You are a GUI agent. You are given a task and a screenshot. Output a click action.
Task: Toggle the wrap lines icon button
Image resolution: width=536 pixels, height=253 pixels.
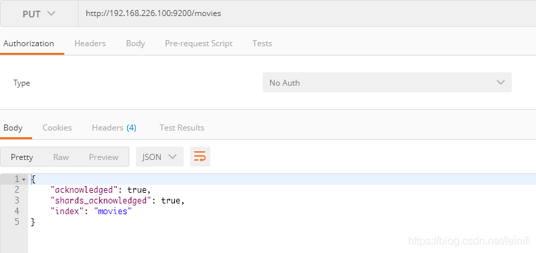coord(200,157)
